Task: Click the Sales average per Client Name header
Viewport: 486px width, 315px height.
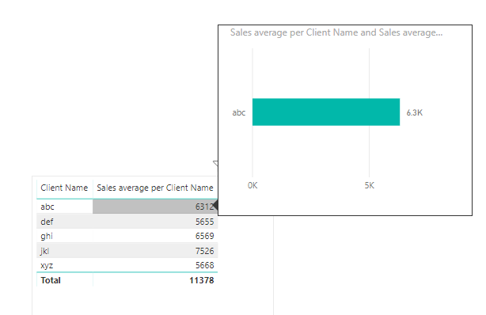Action: pyautogui.click(x=155, y=188)
